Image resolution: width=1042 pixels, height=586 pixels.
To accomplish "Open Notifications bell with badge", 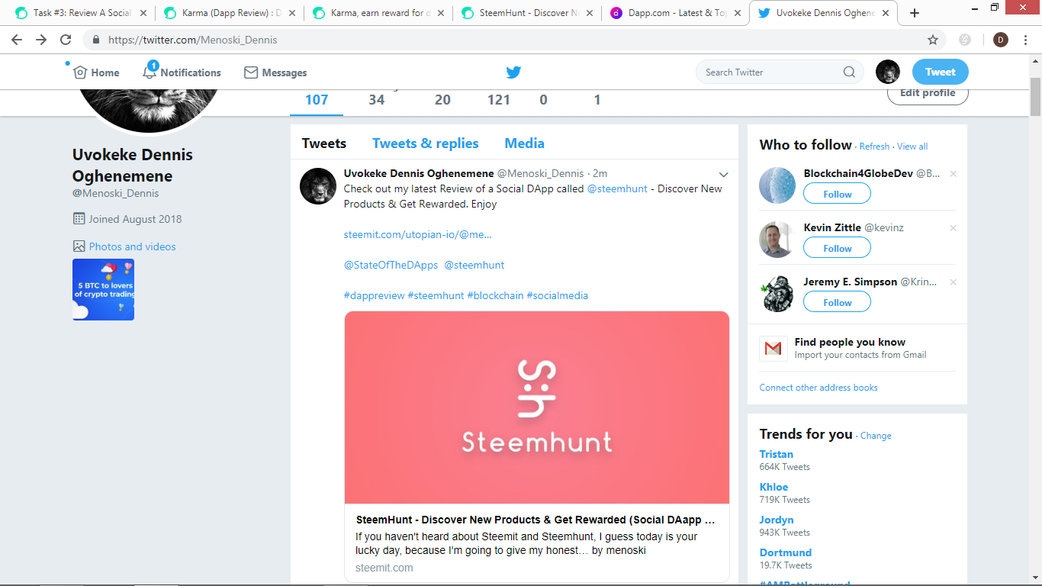I will click(x=150, y=72).
